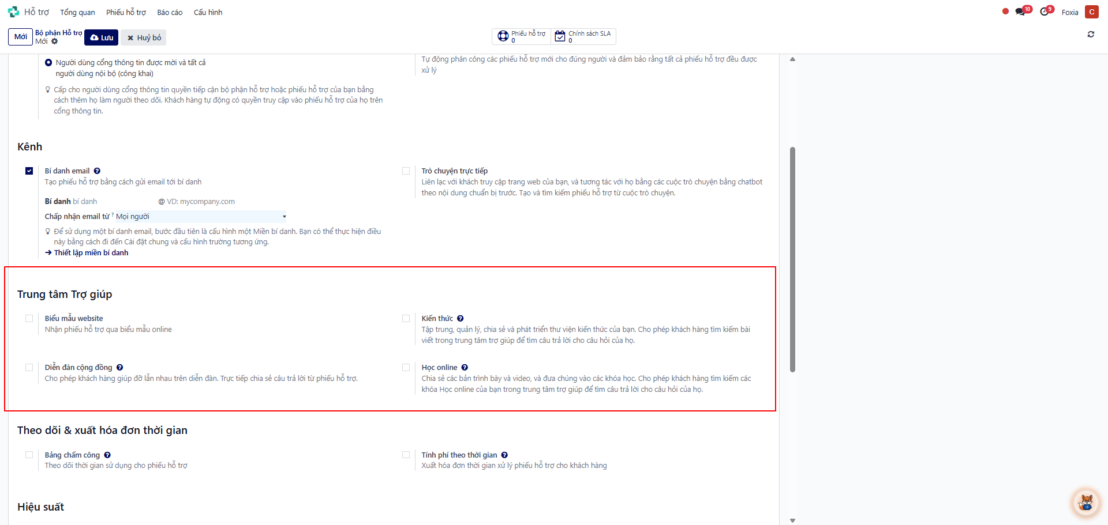
Task: Click help icon beside Diễn đàn cộng đồng
Action: [119, 368]
